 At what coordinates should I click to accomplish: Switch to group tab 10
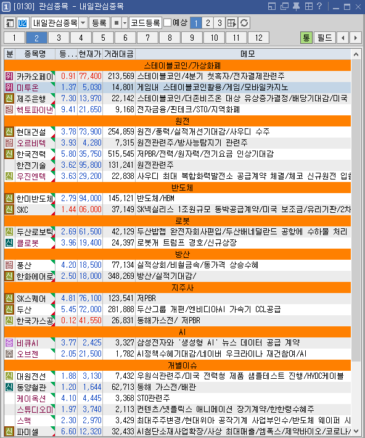pos(214,38)
